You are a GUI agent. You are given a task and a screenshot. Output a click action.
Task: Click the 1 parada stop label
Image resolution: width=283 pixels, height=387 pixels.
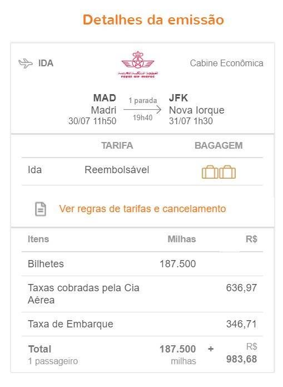click(x=143, y=100)
